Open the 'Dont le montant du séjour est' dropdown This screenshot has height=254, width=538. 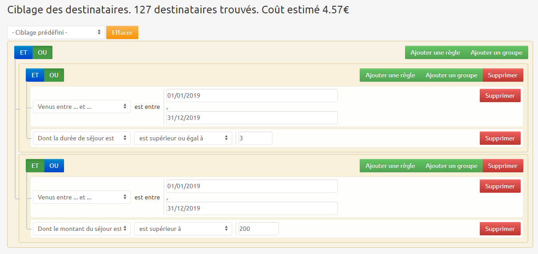click(x=82, y=229)
